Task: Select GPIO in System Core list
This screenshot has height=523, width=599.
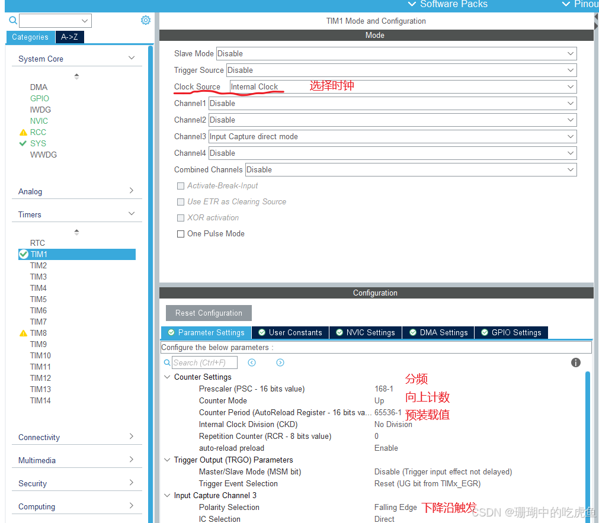Action: click(39, 98)
